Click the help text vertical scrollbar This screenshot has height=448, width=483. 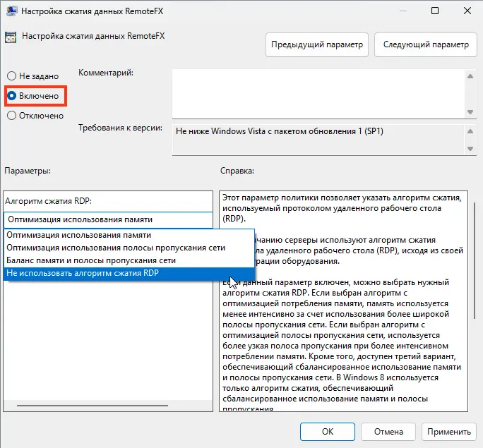(475, 261)
